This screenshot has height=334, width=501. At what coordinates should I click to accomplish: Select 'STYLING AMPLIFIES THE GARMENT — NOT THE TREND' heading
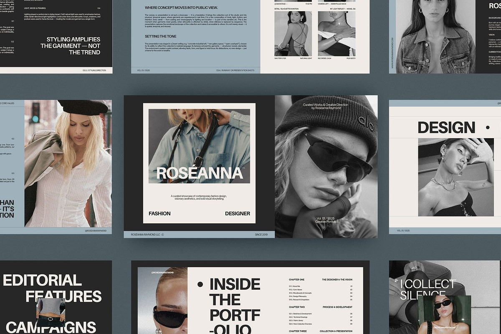pyautogui.click(x=70, y=46)
